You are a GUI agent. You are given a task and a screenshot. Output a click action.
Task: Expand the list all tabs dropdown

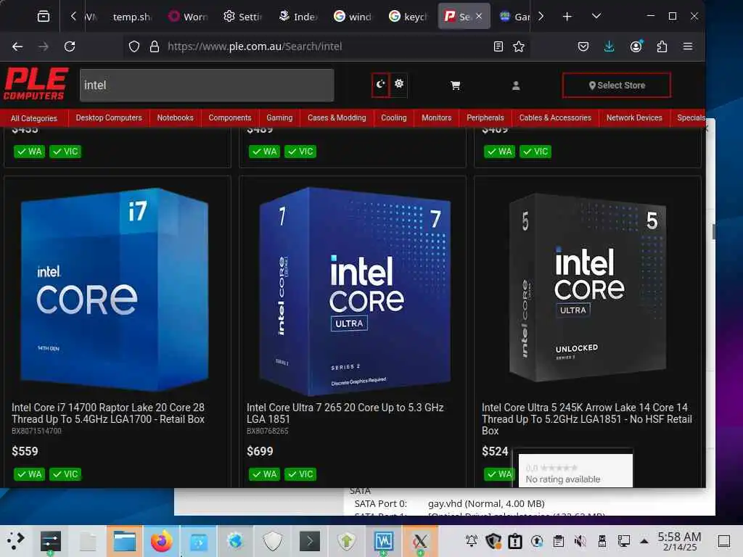[596, 16]
